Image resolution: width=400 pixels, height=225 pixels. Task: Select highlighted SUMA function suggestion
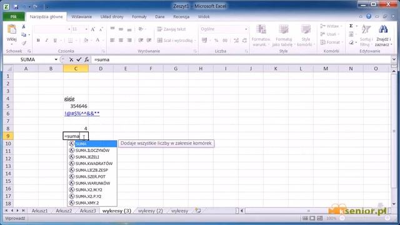pyautogui.click(x=92, y=144)
